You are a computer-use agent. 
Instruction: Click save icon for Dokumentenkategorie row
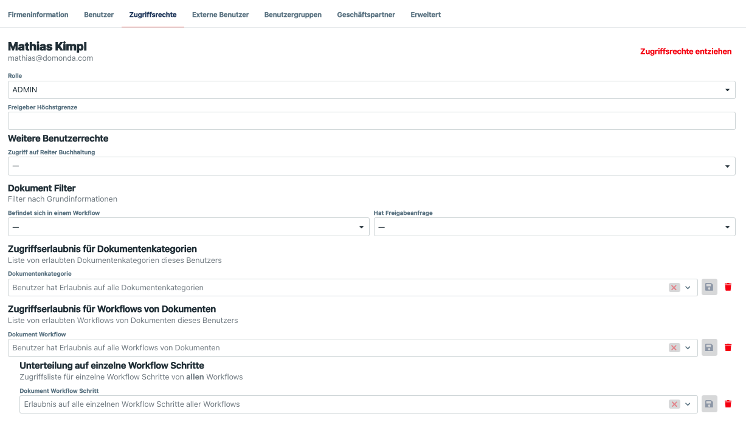pos(709,287)
